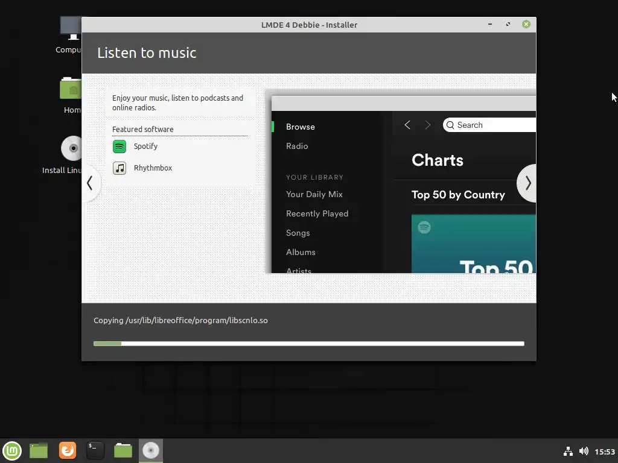Go to the previous slide with left arrow
The height and width of the screenshot is (463, 618).
point(91,183)
